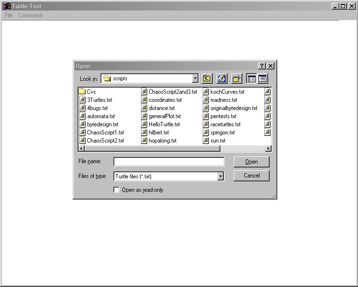Click the file icon of automata.txt
The image size is (358, 287).
82,116
